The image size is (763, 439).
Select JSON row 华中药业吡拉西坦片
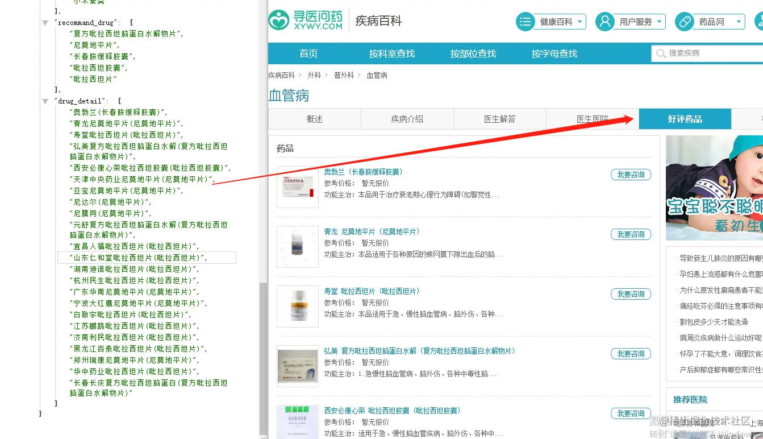tap(134, 371)
